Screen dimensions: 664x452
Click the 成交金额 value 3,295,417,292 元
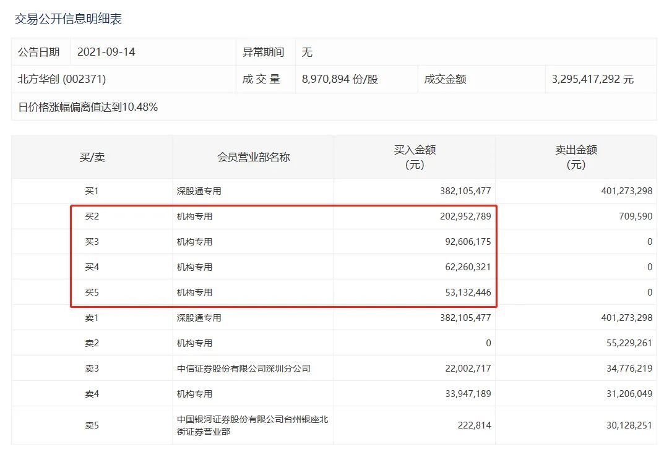point(592,79)
